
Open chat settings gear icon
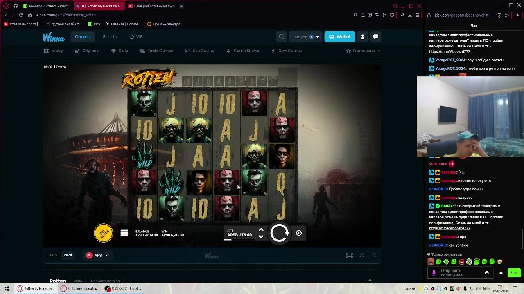click(501, 273)
